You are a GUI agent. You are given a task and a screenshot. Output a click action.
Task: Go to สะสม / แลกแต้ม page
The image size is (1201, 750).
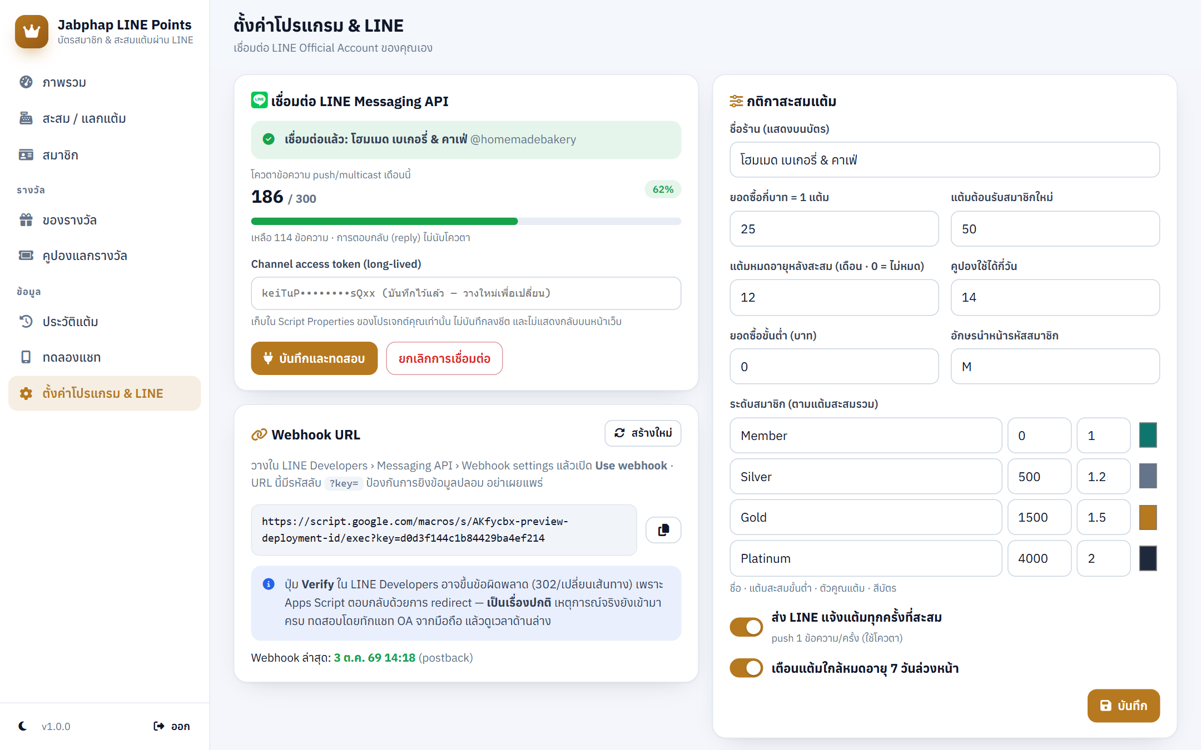[105, 118]
